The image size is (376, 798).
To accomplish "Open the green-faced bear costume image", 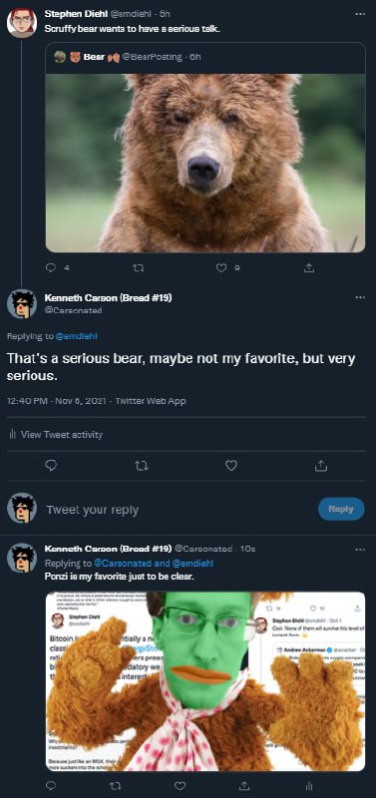I will 205,681.
